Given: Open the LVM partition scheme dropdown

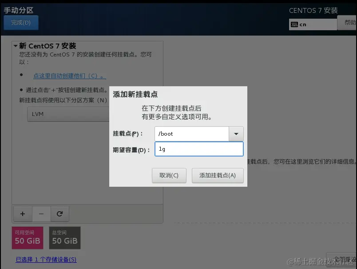Looking at the screenshot, I should point(68,114).
